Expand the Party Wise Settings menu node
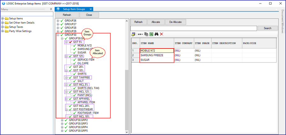 click(x=2, y=31)
